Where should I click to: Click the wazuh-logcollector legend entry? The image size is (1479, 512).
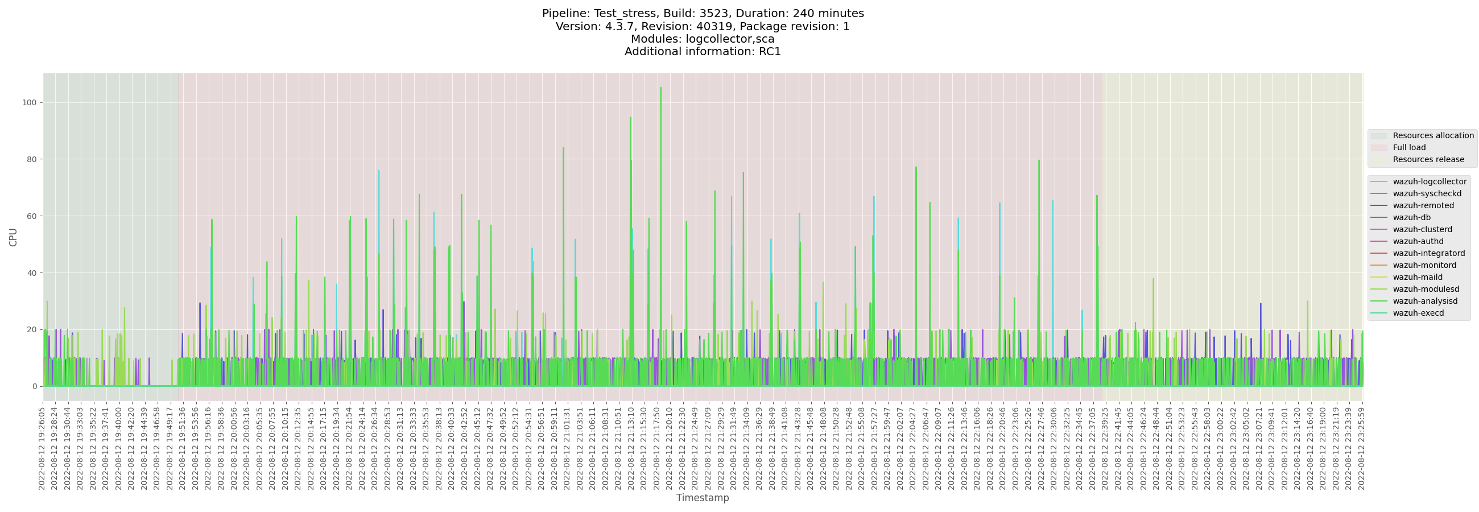tap(1429, 181)
